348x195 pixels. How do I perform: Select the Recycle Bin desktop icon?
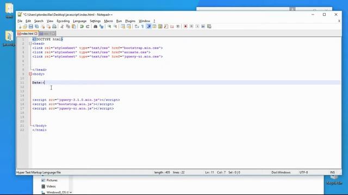(334, 179)
